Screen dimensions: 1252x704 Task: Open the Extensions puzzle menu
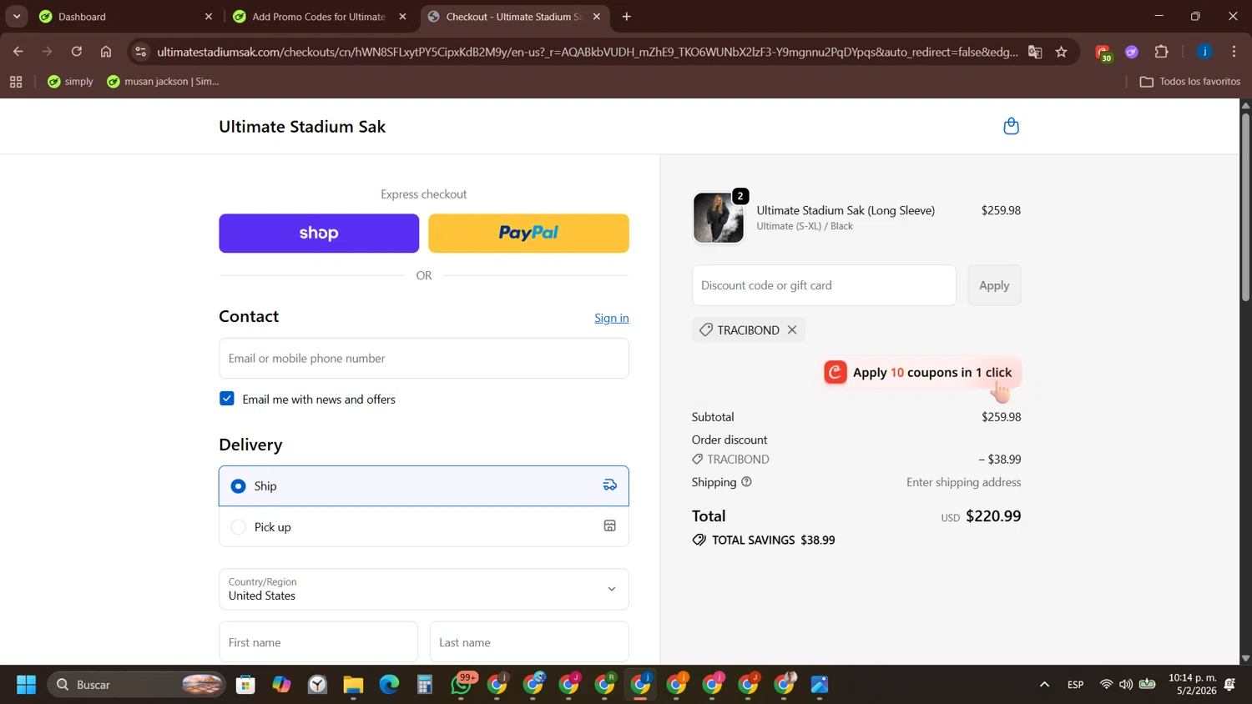(x=1161, y=52)
